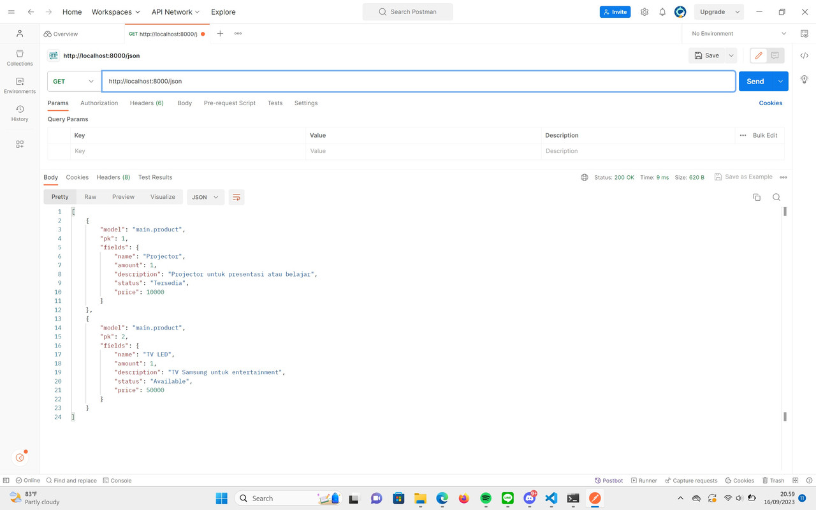
Task: Open query params column options dots
Action: (743, 135)
